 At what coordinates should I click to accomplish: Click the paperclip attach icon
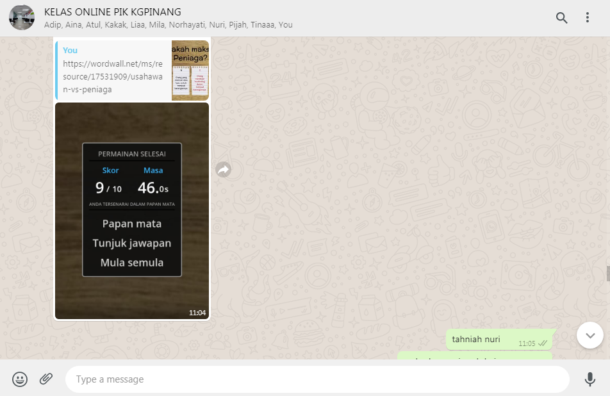46,379
